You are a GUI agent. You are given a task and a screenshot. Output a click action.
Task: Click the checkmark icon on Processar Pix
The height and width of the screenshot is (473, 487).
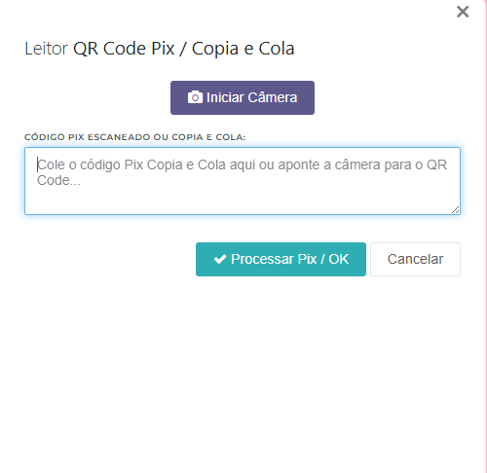pyautogui.click(x=220, y=259)
